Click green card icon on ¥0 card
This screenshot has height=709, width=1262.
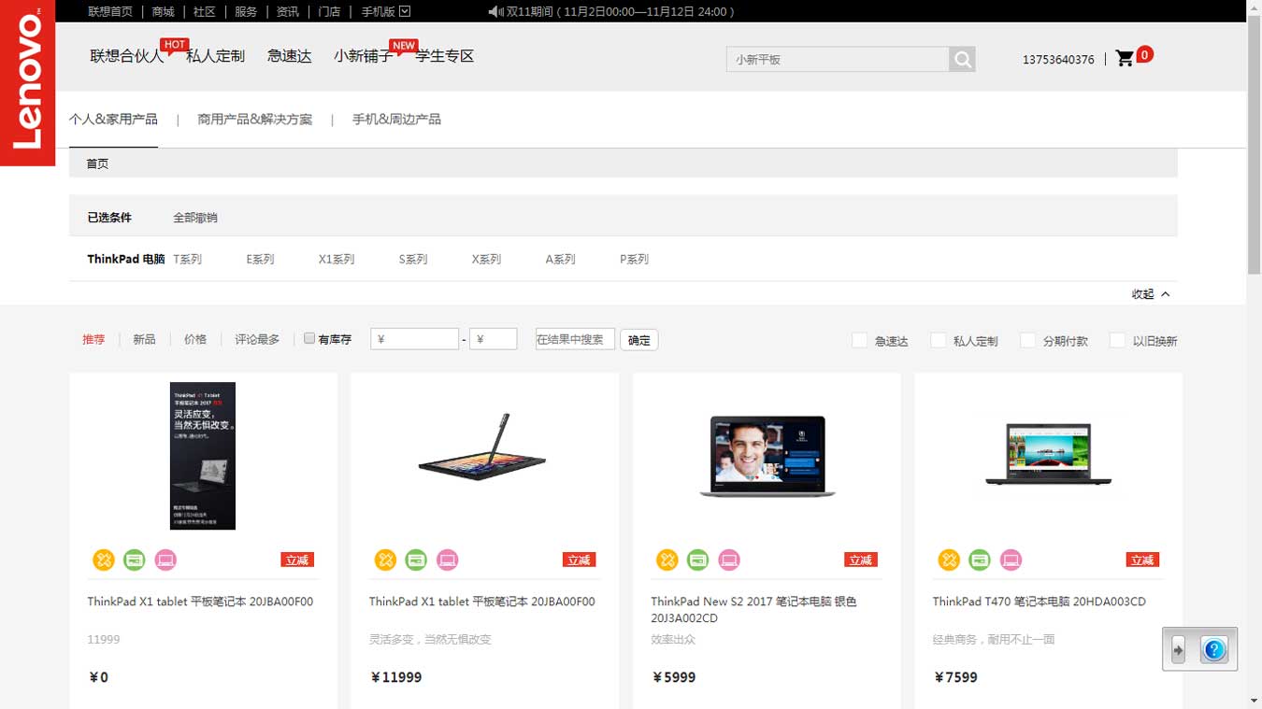coord(135,560)
